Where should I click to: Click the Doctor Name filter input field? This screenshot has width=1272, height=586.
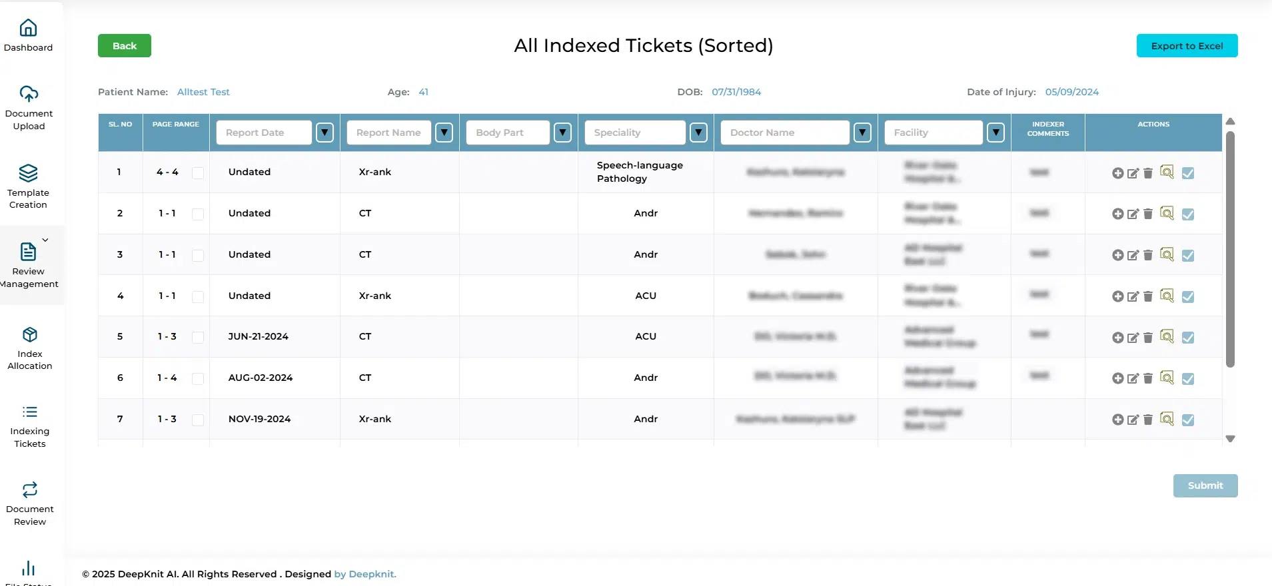(x=784, y=133)
